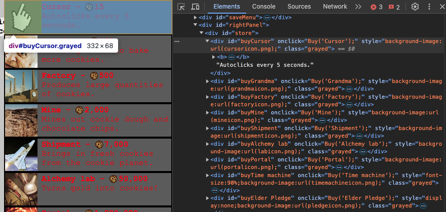Click the Mine quarry thumbnail
Viewport: 446px width, 212px height.
pos(21,120)
